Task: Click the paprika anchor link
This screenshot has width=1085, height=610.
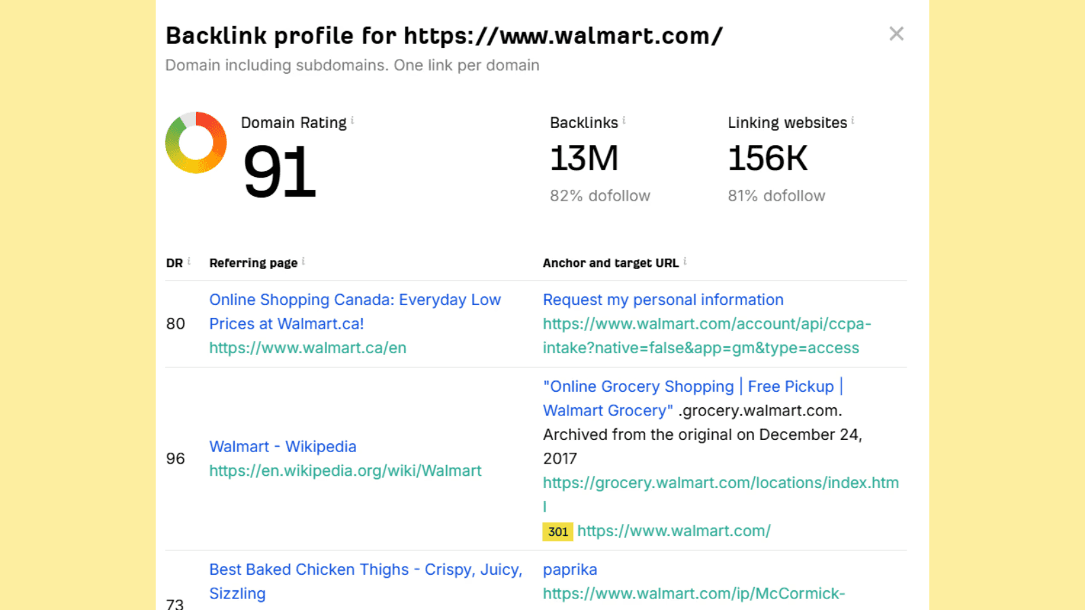Action: (x=570, y=569)
